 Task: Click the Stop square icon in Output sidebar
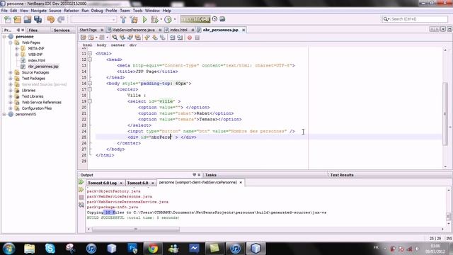click(x=81, y=197)
